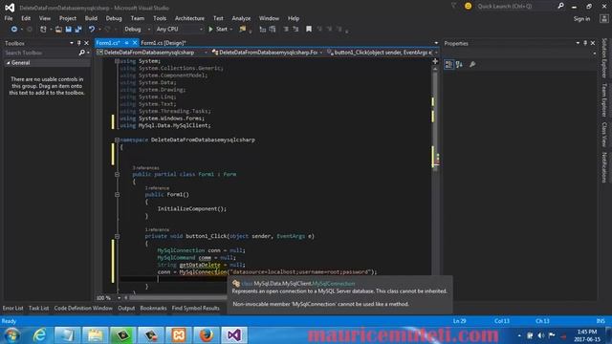Open the Solution Explorer side tab
The height and width of the screenshot is (344, 612).
(604, 57)
